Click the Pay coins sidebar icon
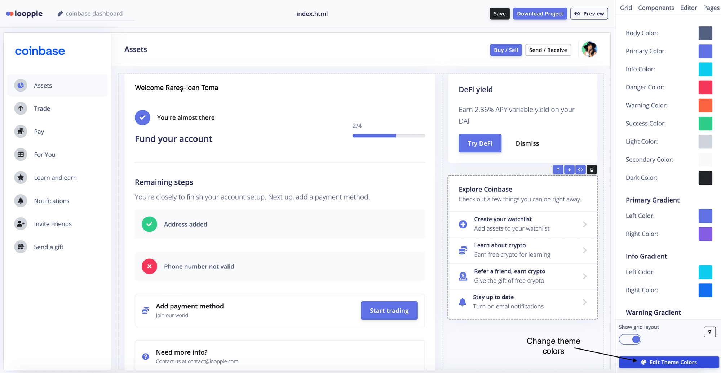Image resolution: width=721 pixels, height=373 pixels. tap(21, 132)
